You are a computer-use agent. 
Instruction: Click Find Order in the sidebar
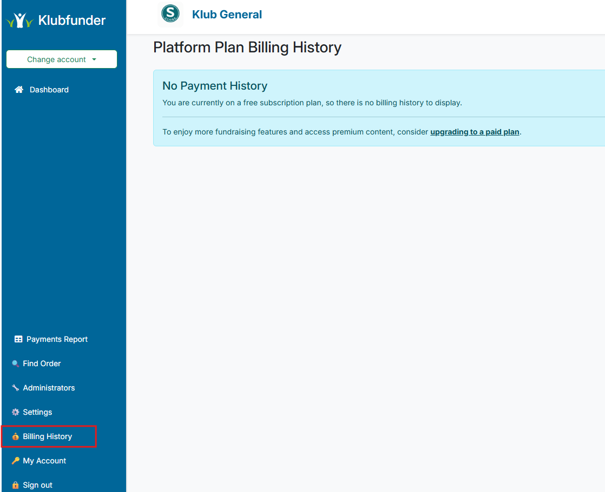(x=43, y=363)
